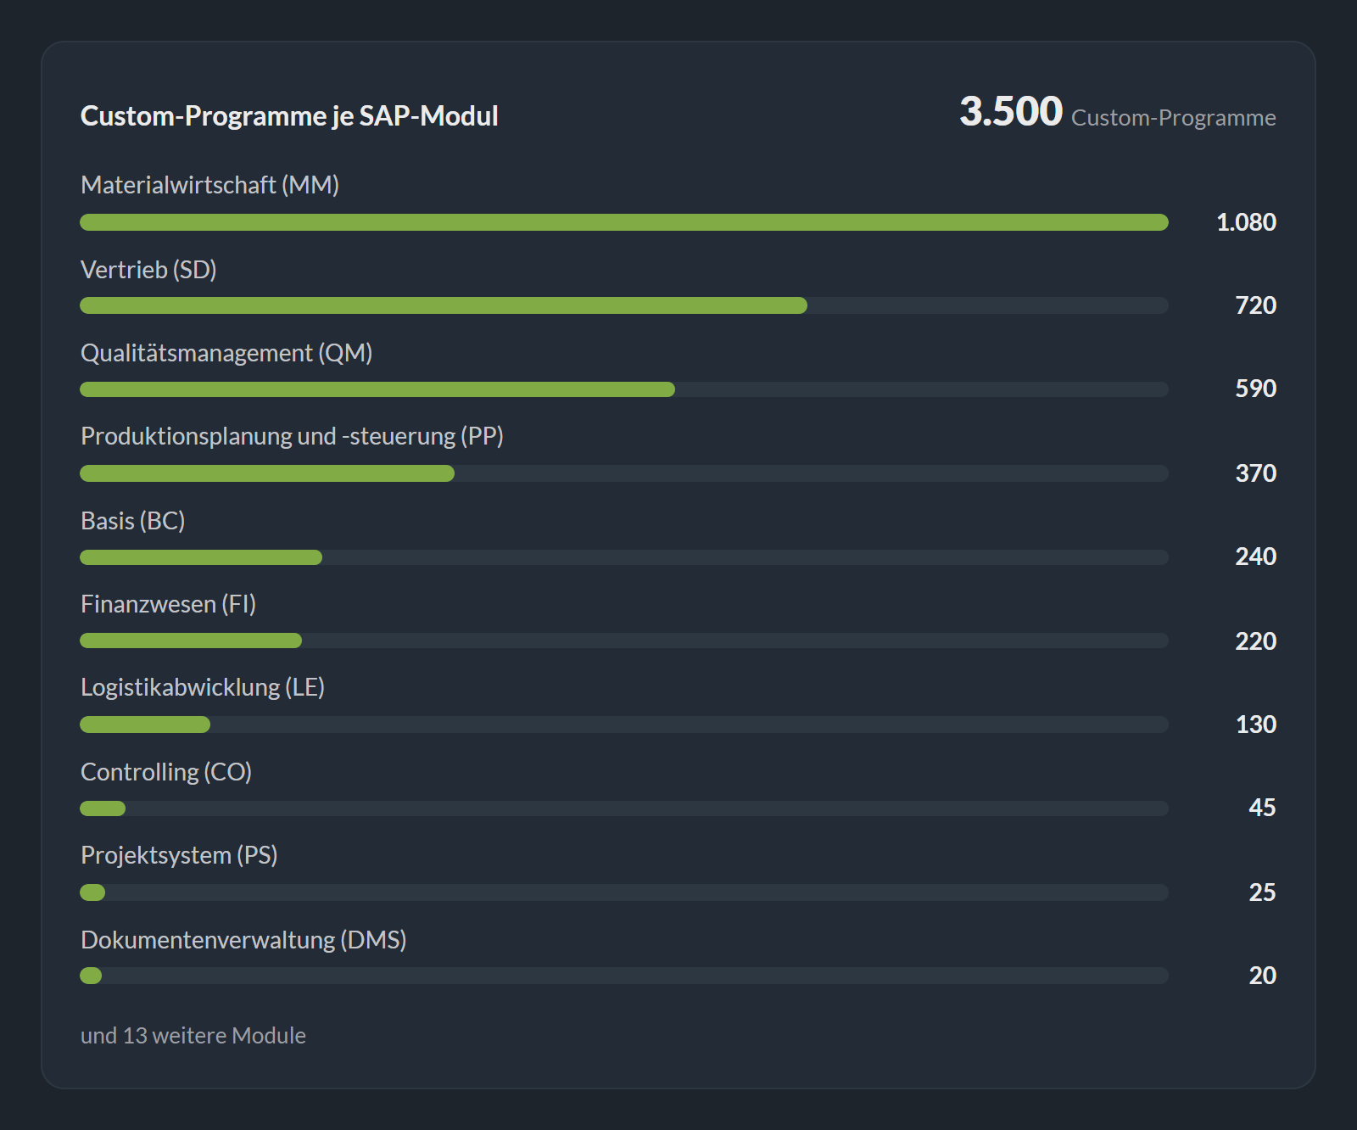
Task: Click the label 'Basis (BC)'
Action: tap(132, 521)
